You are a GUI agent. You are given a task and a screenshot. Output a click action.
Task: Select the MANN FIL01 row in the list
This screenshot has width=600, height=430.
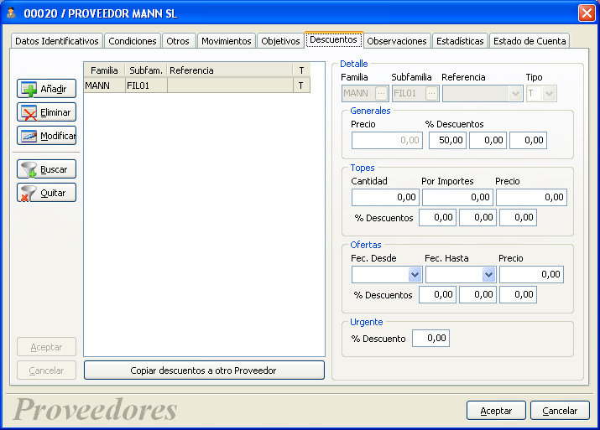pyautogui.click(x=197, y=85)
